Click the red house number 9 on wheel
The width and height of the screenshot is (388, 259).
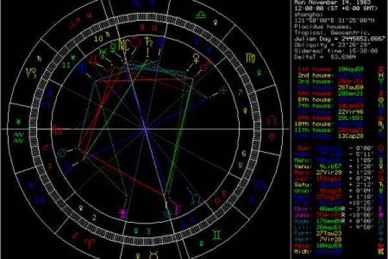click(x=142, y=27)
